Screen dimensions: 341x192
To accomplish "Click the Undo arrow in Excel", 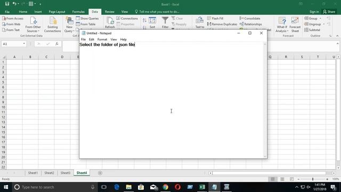I will (x=14, y=4).
